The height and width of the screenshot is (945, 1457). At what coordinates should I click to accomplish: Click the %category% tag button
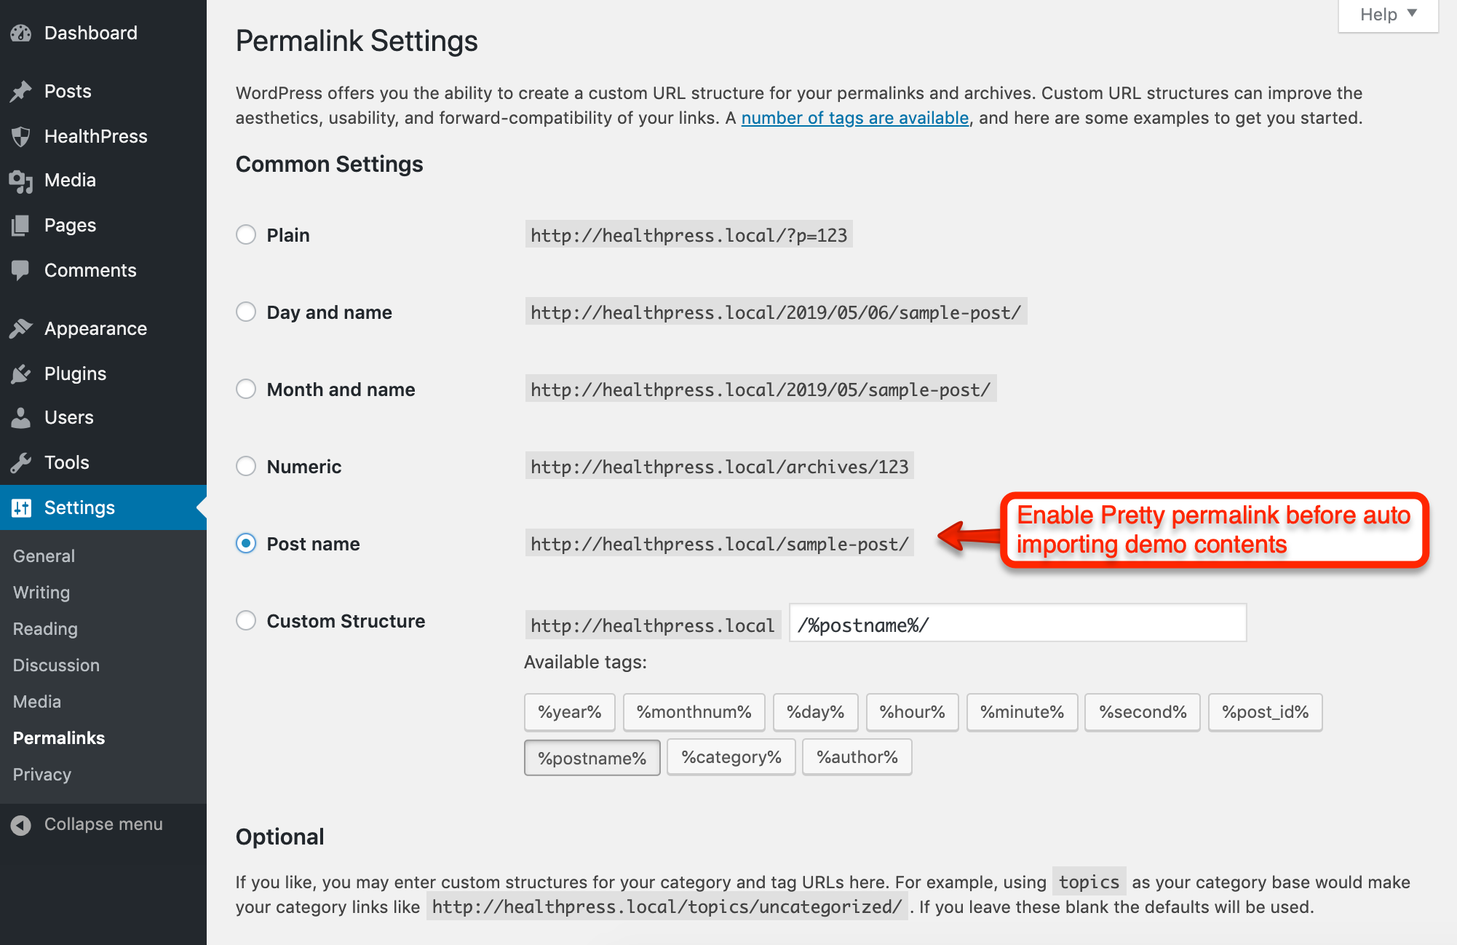click(x=731, y=758)
